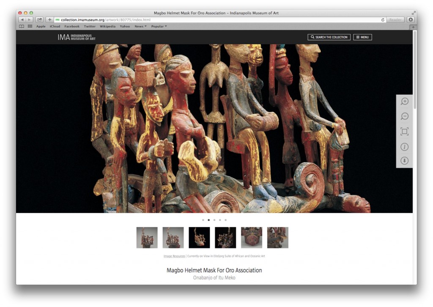Enter full screen via window corner arrows
The width and height of the screenshot is (433, 307).
click(414, 13)
